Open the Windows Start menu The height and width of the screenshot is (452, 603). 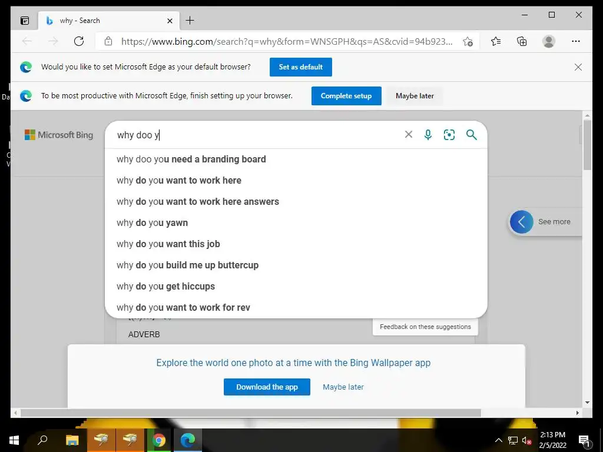point(14,440)
